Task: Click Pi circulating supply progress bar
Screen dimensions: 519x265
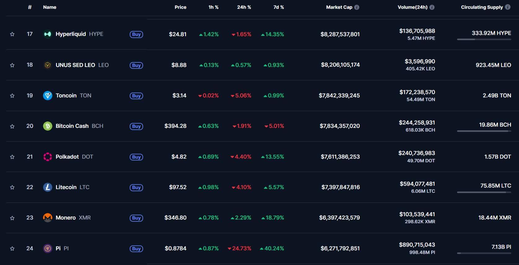Action: click(484, 253)
